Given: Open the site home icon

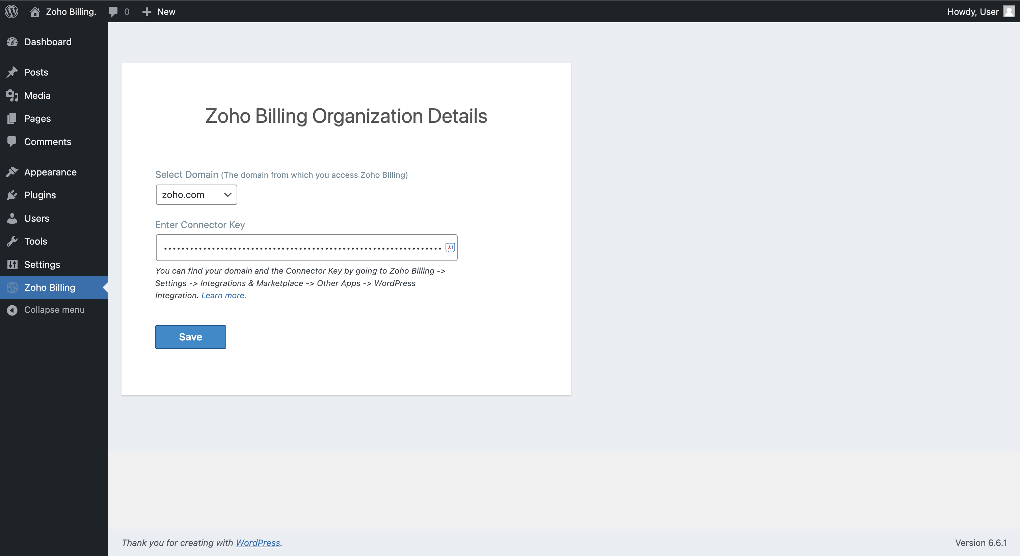Looking at the screenshot, I should 35,11.
